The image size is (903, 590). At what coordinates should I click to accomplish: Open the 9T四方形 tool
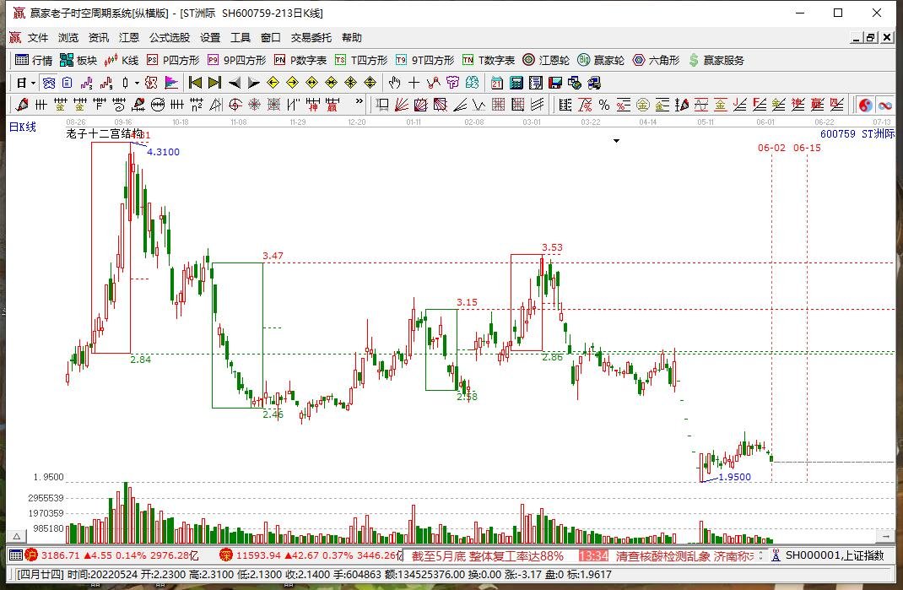(424, 60)
